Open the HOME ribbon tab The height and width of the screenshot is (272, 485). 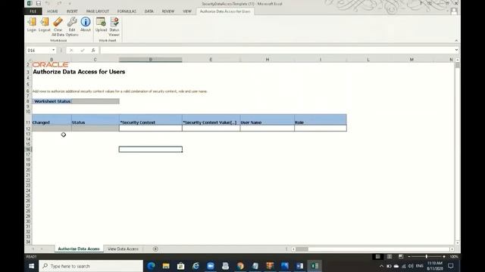[52, 11]
